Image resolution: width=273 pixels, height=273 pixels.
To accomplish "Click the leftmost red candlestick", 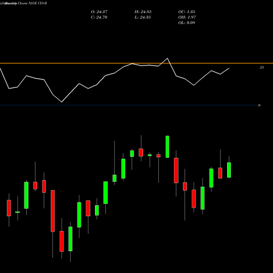I will pyautogui.click(x=9, y=208).
